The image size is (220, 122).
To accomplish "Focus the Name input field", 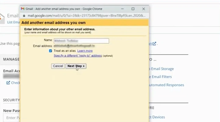I will tap(81, 41).
